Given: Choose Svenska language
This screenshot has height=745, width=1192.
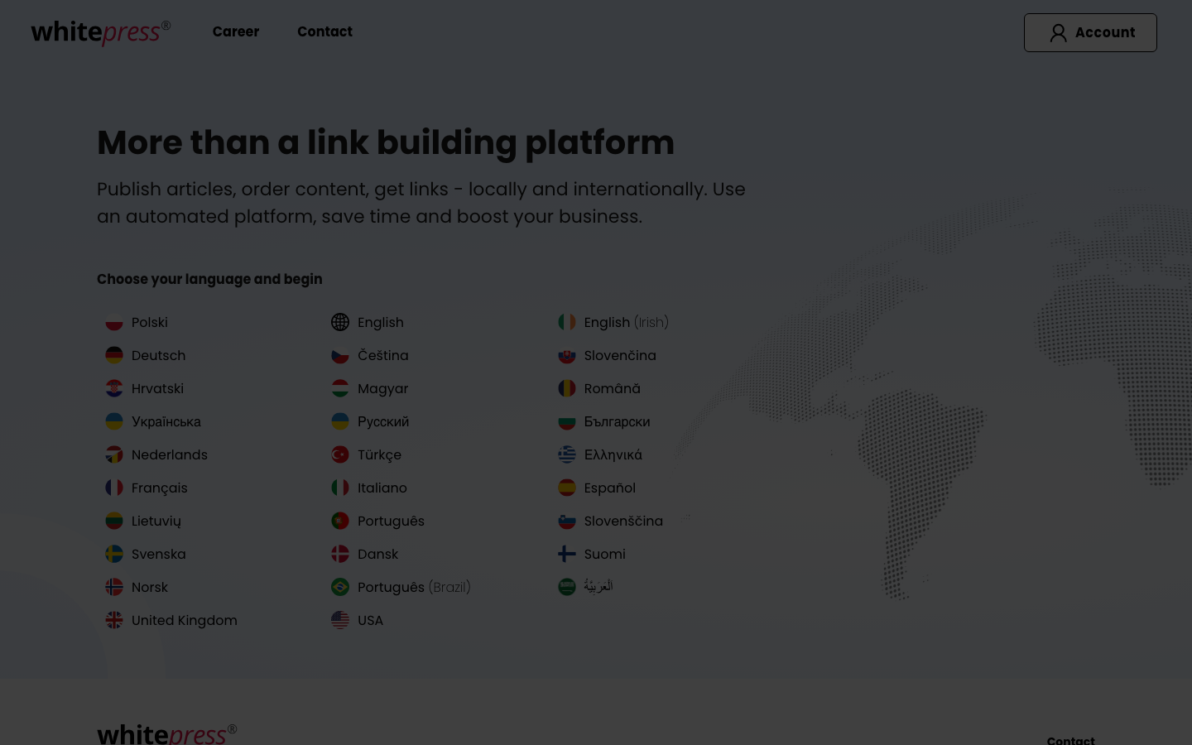Looking at the screenshot, I should 159,554.
